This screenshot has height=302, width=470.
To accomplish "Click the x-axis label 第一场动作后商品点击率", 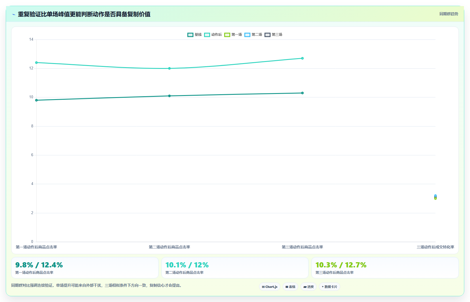I will pos(36,247).
